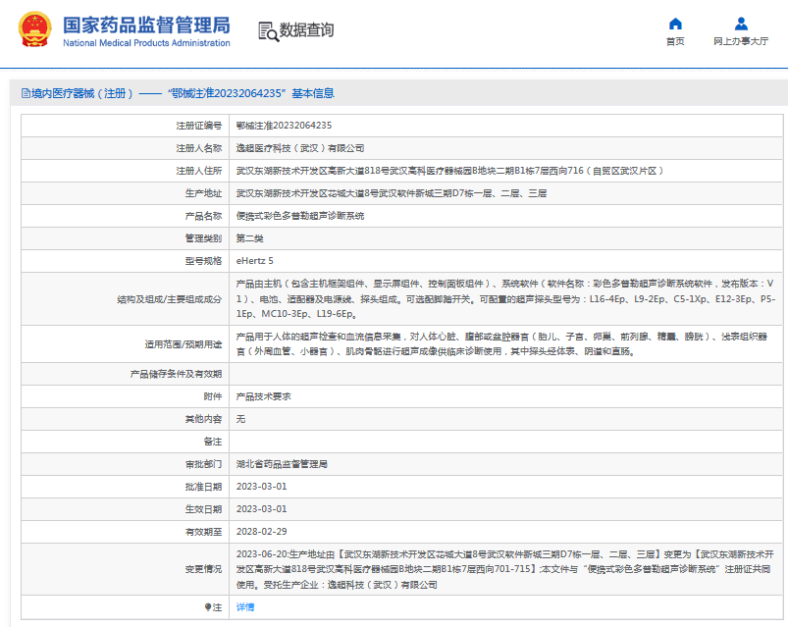Click the 备注 row label
788x627 pixels.
pyautogui.click(x=213, y=442)
